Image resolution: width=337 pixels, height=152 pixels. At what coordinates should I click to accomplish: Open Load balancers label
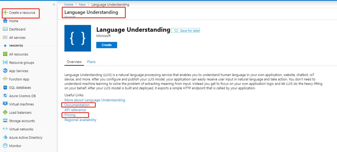coord(20,112)
